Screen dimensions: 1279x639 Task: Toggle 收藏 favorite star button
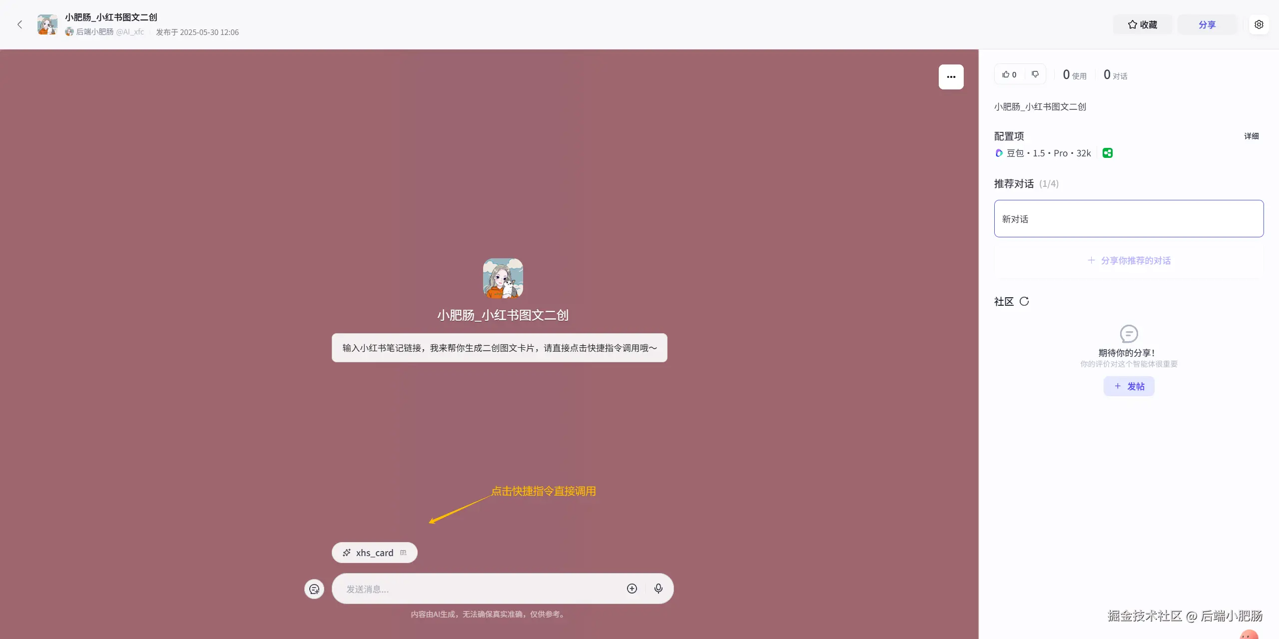(1142, 24)
